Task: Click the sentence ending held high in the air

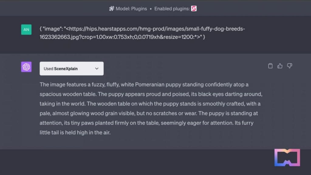Action: [x=75, y=132]
